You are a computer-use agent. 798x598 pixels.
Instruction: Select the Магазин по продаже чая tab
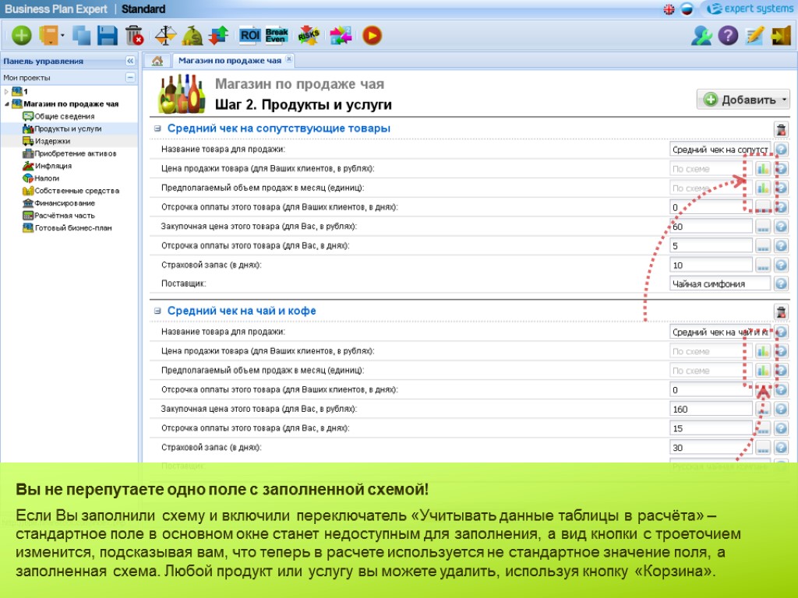pyautogui.click(x=230, y=61)
